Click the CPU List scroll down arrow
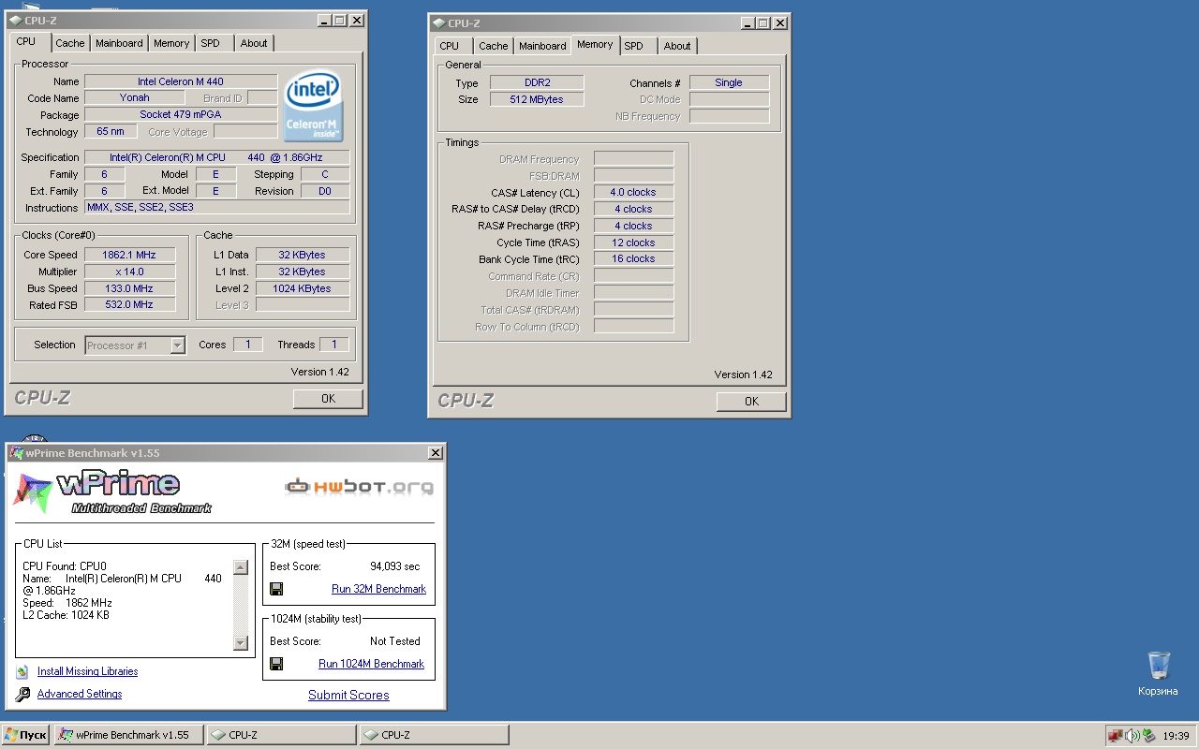 pyautogui.click(x=241, y=643)
